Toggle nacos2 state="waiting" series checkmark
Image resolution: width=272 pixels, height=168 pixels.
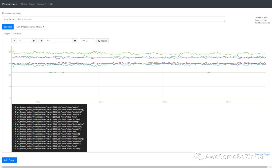coord(14,122)
